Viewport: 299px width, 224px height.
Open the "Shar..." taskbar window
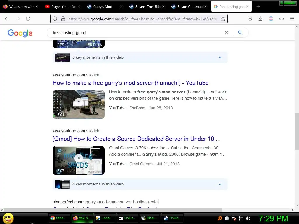point(150,218)
